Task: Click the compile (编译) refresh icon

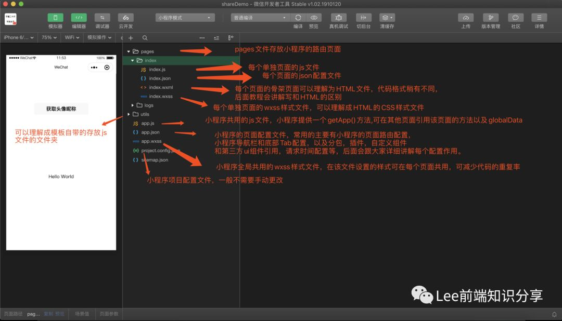Action: [298, 18]
